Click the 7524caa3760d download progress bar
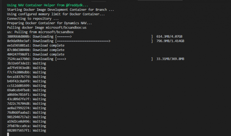 pos(104,59)
